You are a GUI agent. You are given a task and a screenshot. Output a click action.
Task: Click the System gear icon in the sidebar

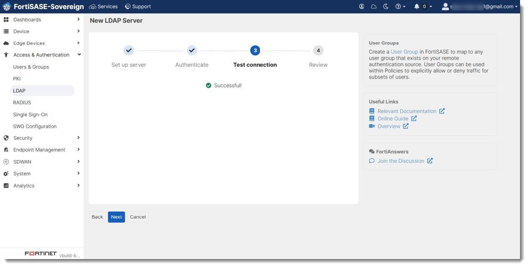[x=6, y=174]
